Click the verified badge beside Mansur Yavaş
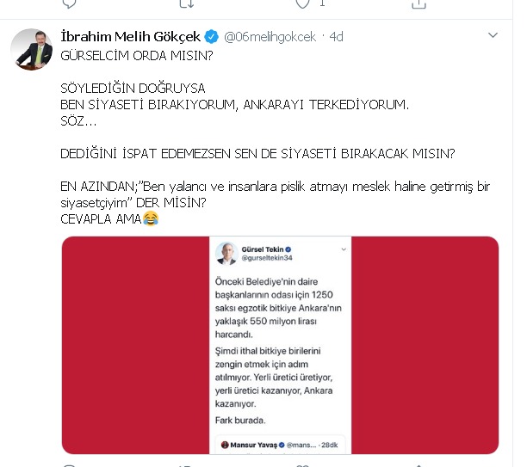 (282, 445)
